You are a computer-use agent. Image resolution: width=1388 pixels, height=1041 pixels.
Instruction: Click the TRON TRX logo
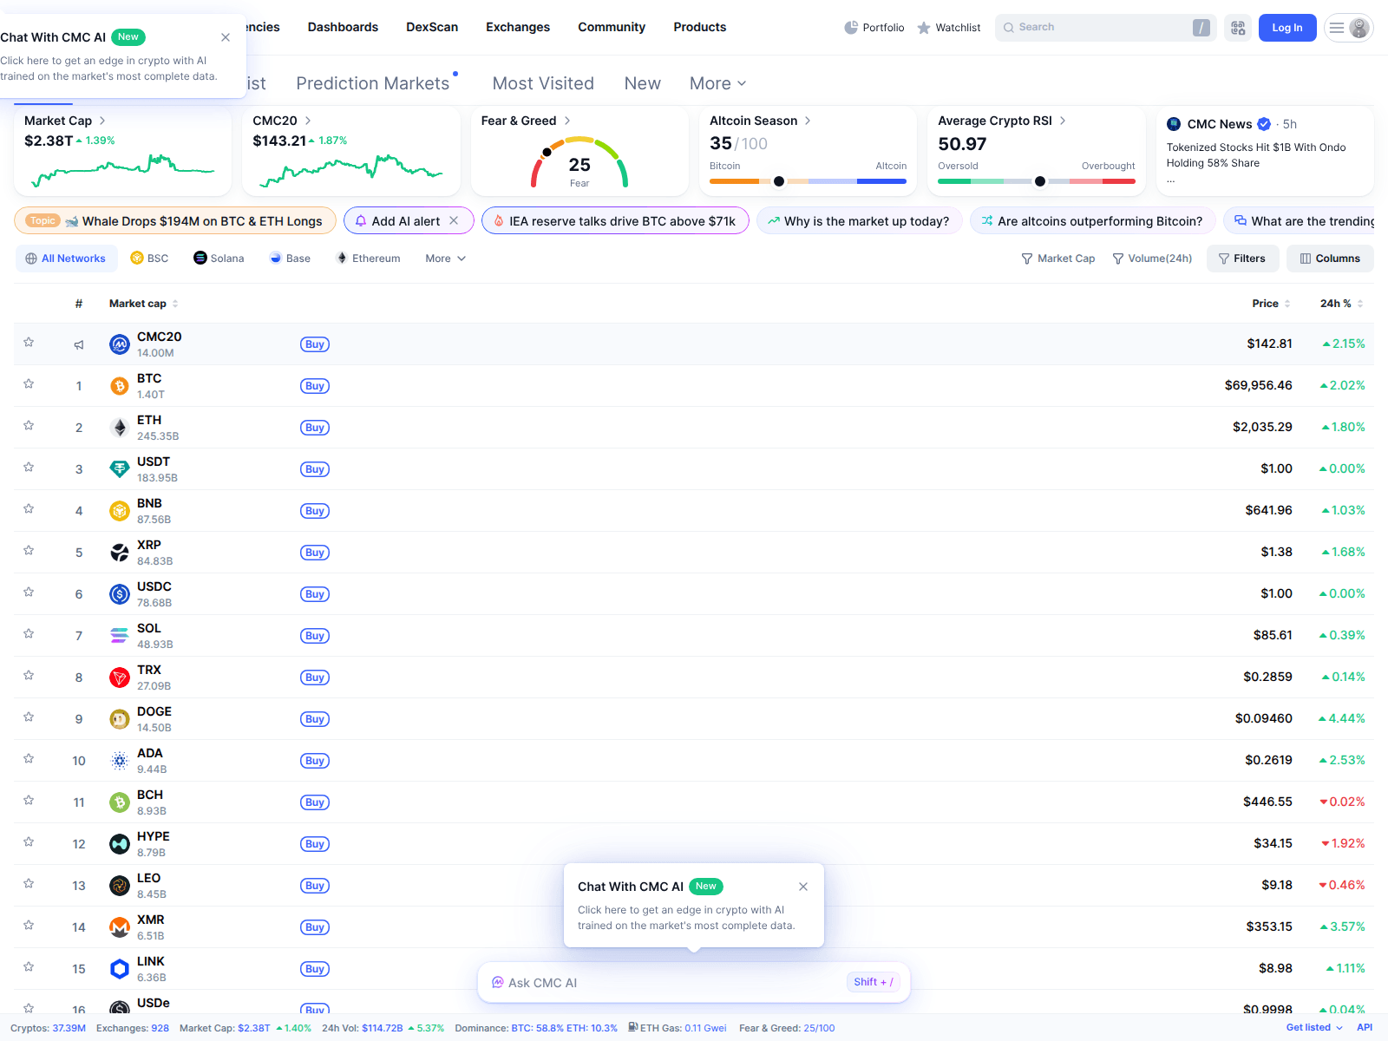[x=120, y=678]
